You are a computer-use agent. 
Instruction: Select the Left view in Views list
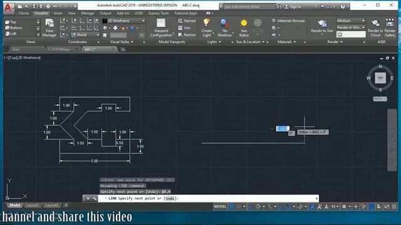pos(21,34)
